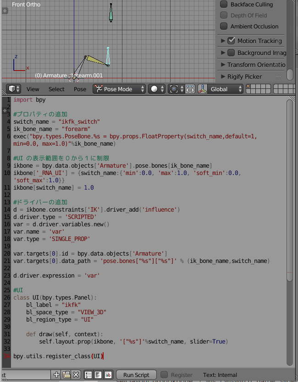The image size is (298, 382).
Task: Enable Ambient Occlusion checkbox
Action: click(x=224, y=26)
